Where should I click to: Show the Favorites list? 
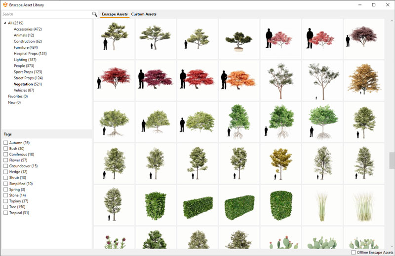click(18, 96)
